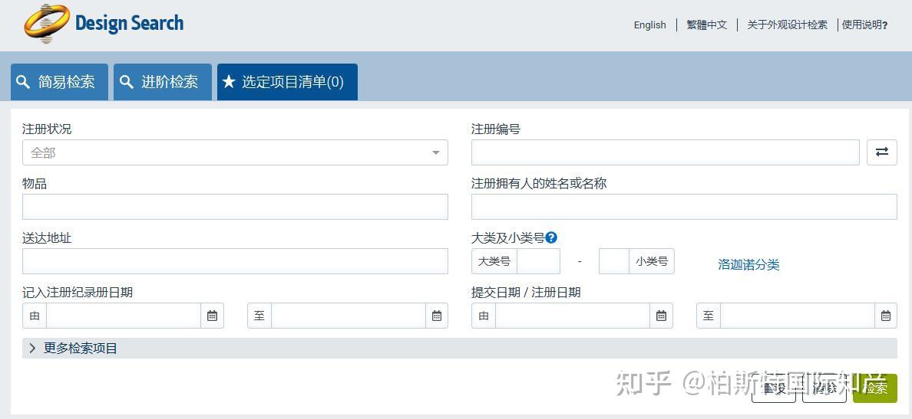Click the Design Search ring logo

click(x=47, y=23)
